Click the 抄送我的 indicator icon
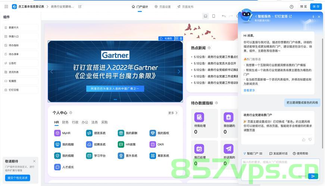Screen dimensions: 325x186 [228, 149]
